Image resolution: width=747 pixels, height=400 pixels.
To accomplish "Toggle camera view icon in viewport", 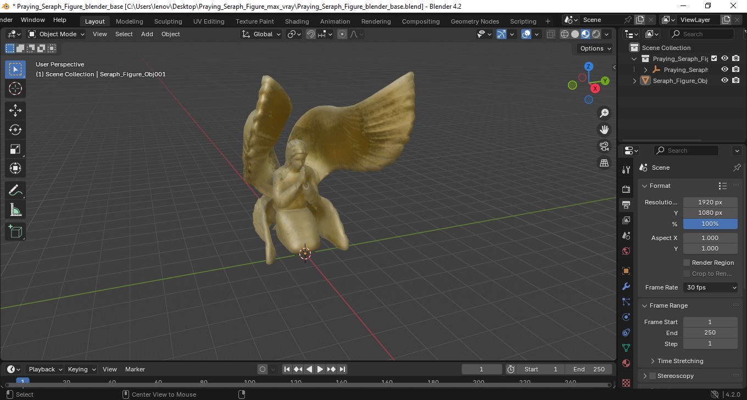I will coord(604,146).
